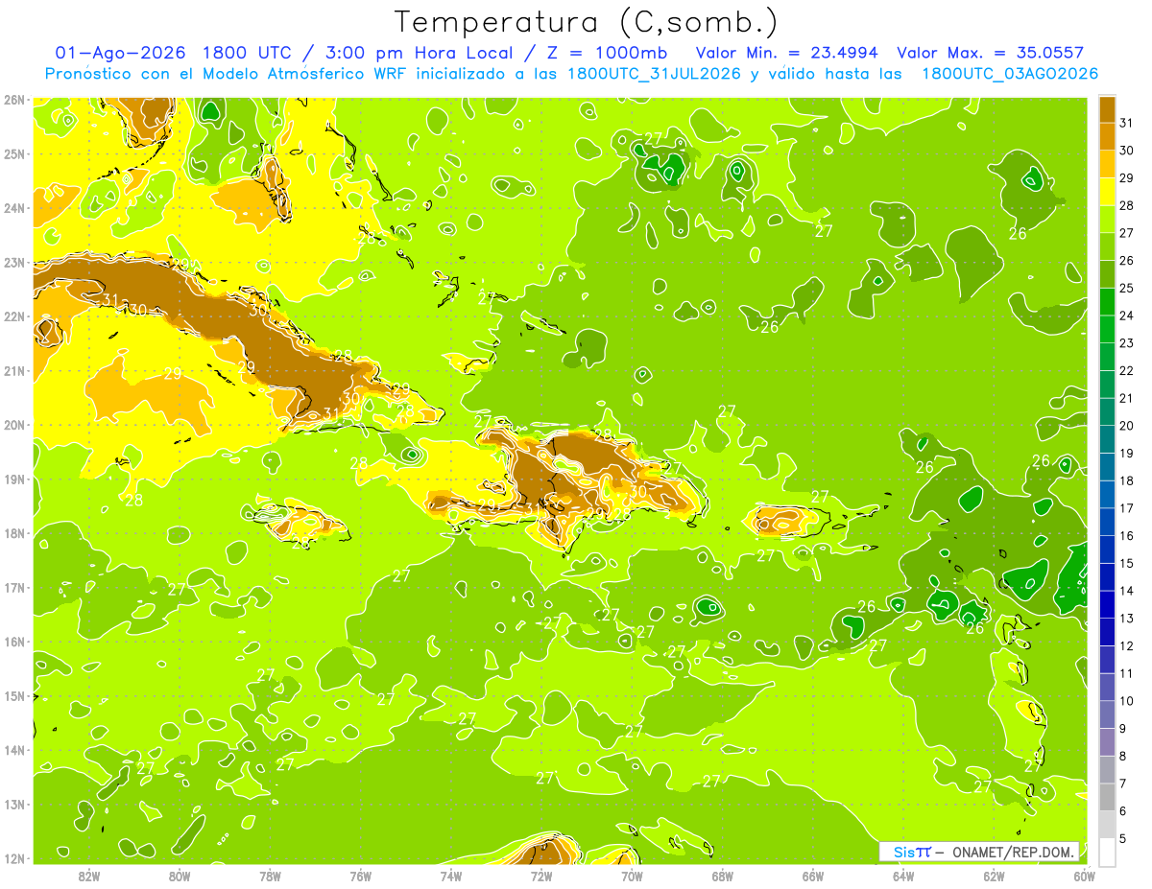
Task: Click the "20N" latitude axis label
Action: 13,425
